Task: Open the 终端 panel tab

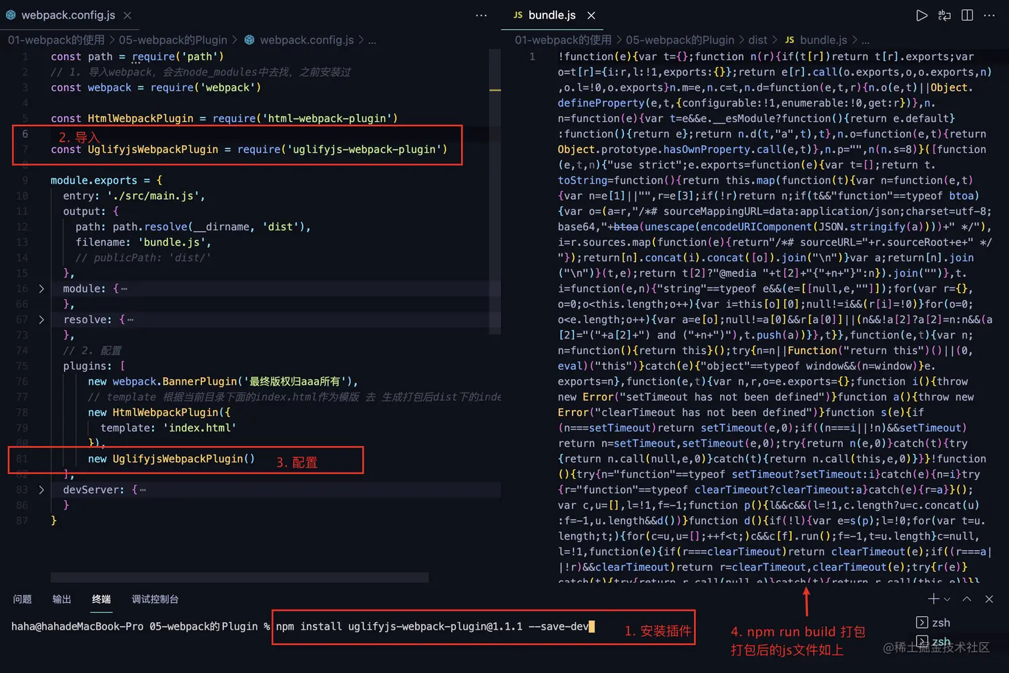Action: (x=101, y=599)
